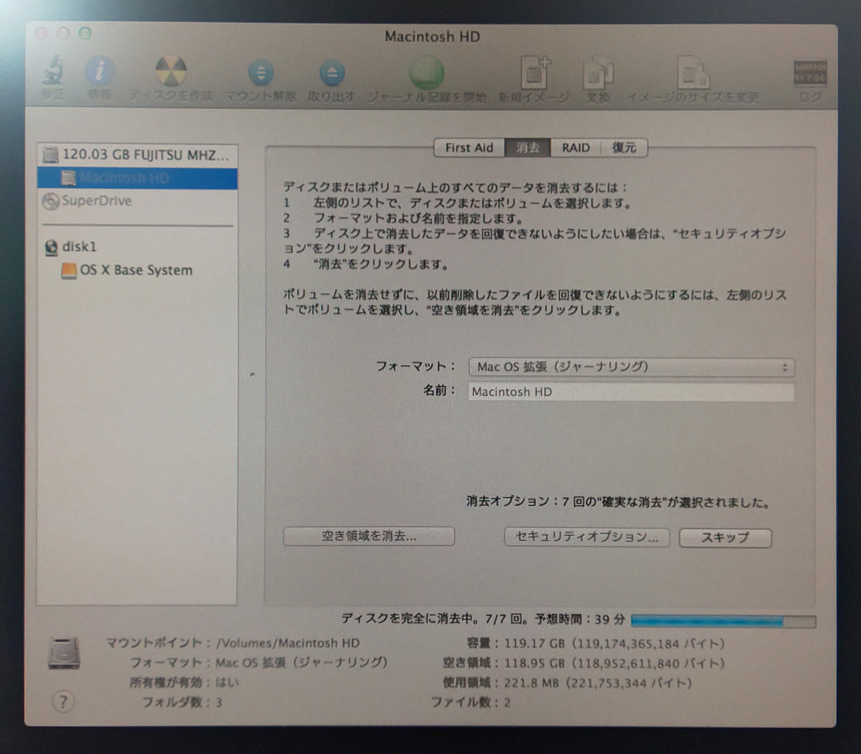The width and height of the screenshot is (861, 754).
Task: Click the 名前 text field
Action: pos(631,392)
